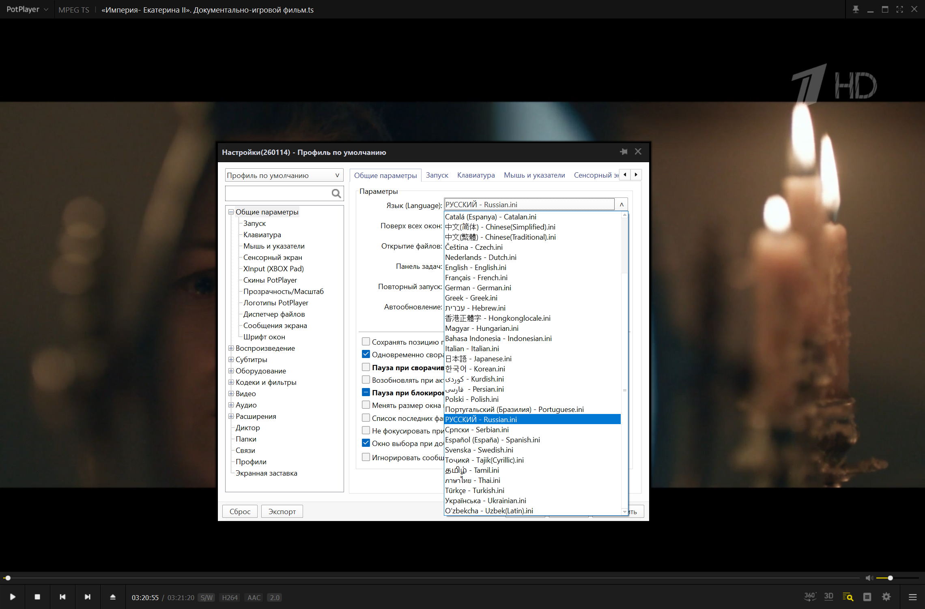Open Профиль по умолчанию dropdown
Image resolution: width=925 pixels, height=609 pixels.
click(284, 176)
